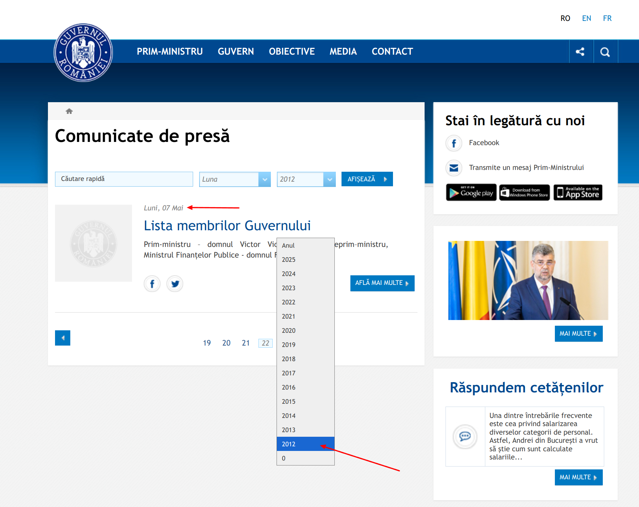
Task: Switch the language to EN
Action: tap(586, 18)
